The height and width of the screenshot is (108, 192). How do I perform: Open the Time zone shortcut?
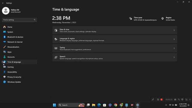pos(143,19)
